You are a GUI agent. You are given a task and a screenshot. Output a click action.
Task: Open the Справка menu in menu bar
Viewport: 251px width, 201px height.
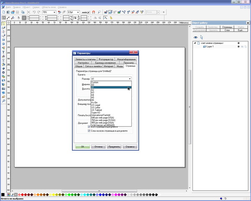tap(62, 7)
